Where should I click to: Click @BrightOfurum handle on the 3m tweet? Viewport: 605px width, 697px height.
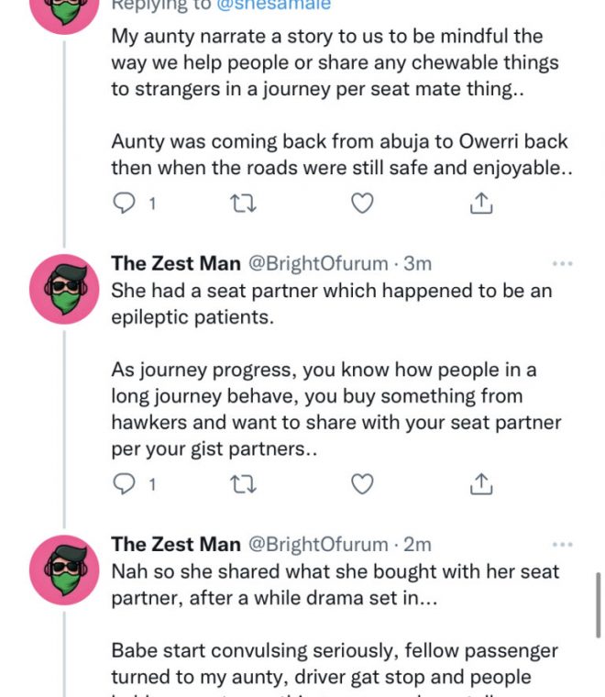point(321,264)
